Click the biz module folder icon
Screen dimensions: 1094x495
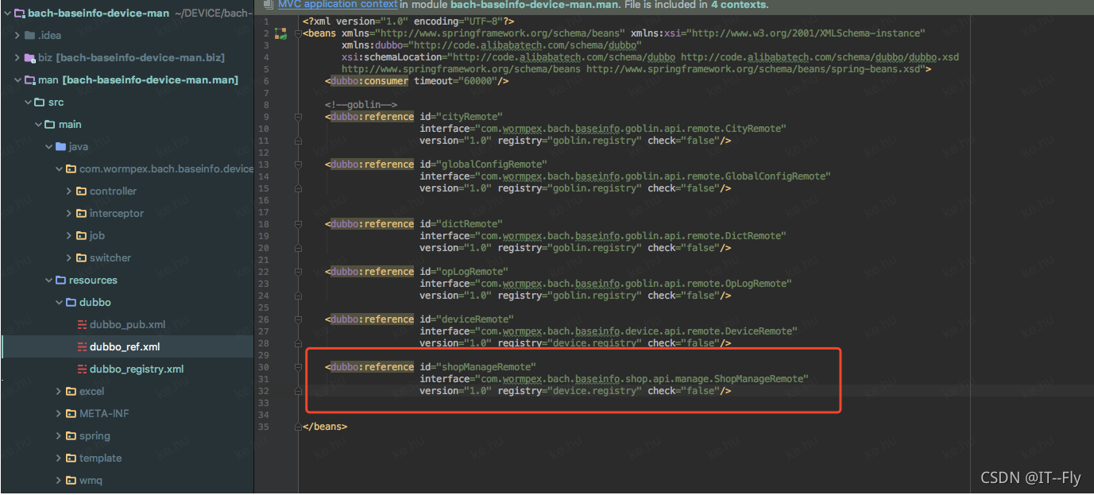[x=30, y=58]
